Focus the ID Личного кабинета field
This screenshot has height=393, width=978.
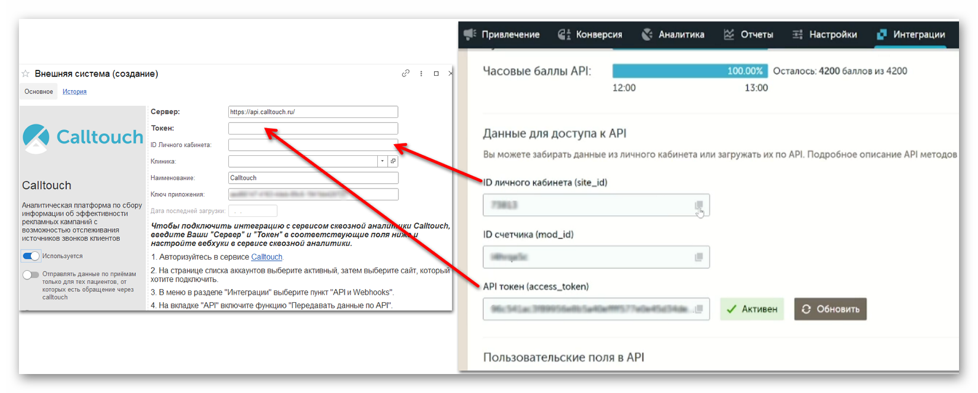(313, 145)
